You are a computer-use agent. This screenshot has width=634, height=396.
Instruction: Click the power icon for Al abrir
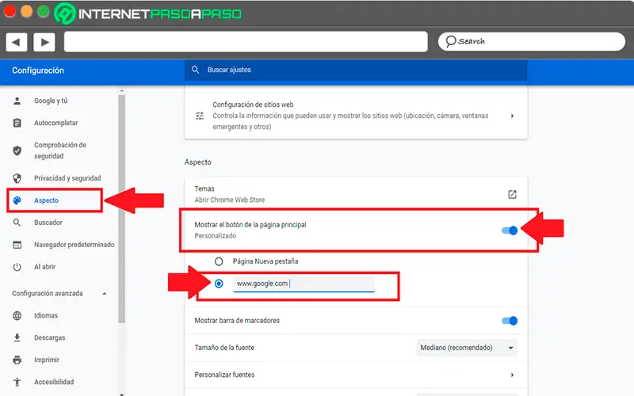[17, 267]
